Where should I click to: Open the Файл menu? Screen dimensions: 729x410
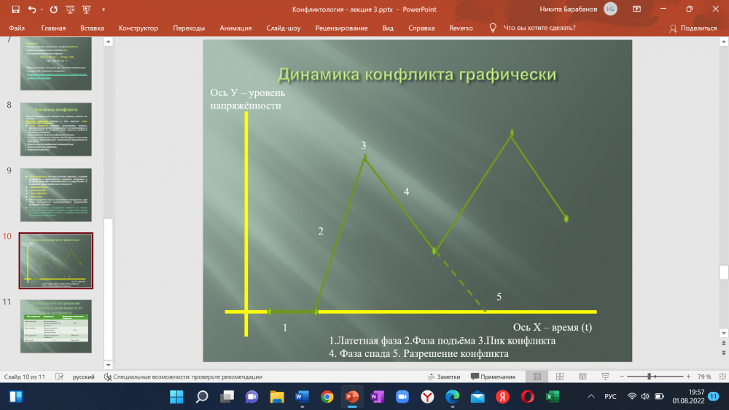(17, 28)
